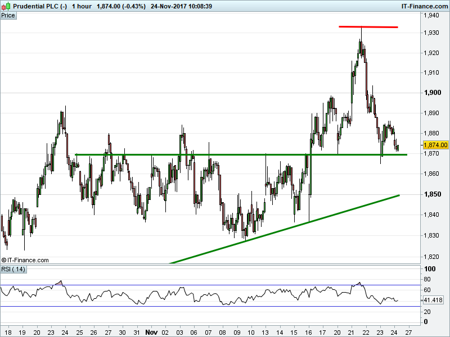Click the candlestick icon beside Prudential PLC
Image resolution: width=450 pixels, height=337 pixels.
point(6,6)
